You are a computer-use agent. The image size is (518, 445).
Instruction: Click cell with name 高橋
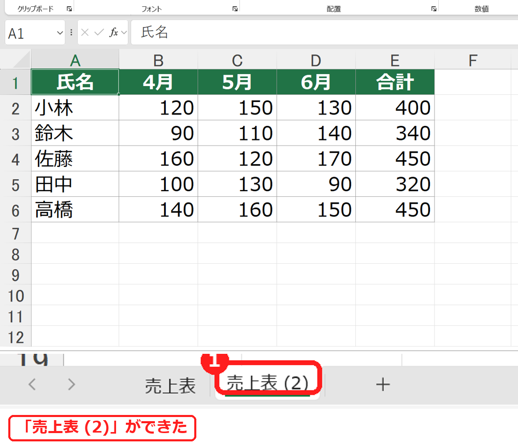75,210
